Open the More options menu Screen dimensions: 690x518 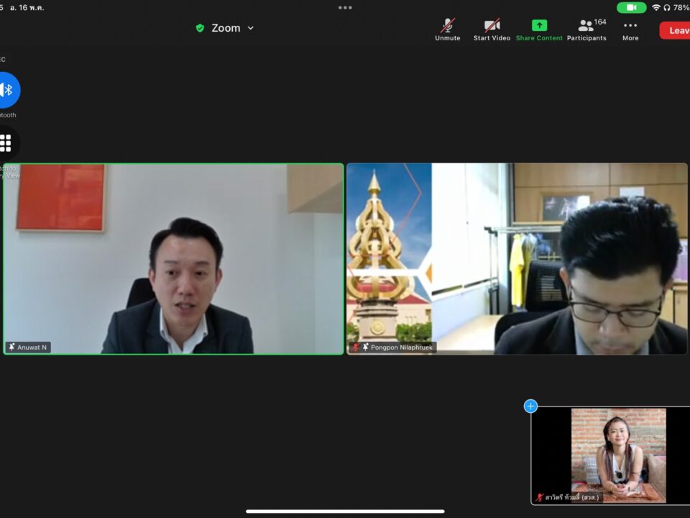click(x=630, y=30)
